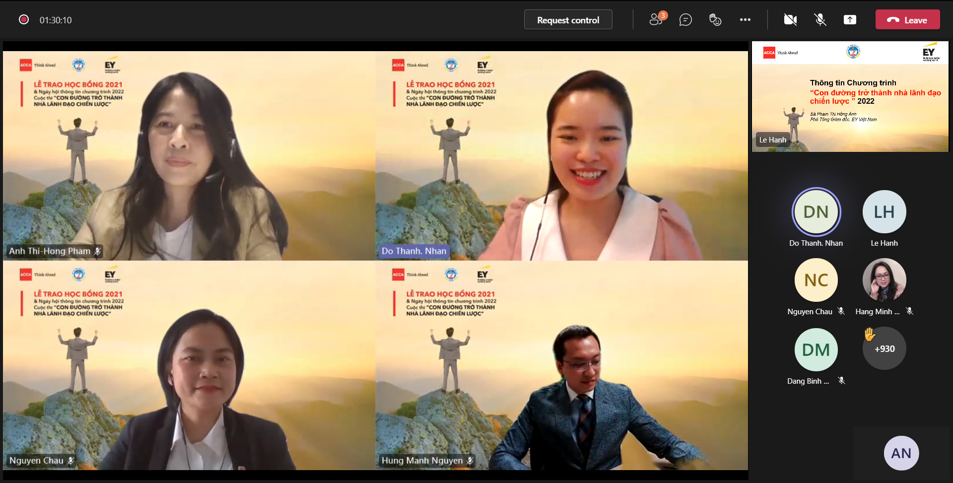Click Do Thanh. Nhan name label on video
Image resolution: width=953 pixels, height=483 pixels.
pyautogui.click(x=414, y=251)
